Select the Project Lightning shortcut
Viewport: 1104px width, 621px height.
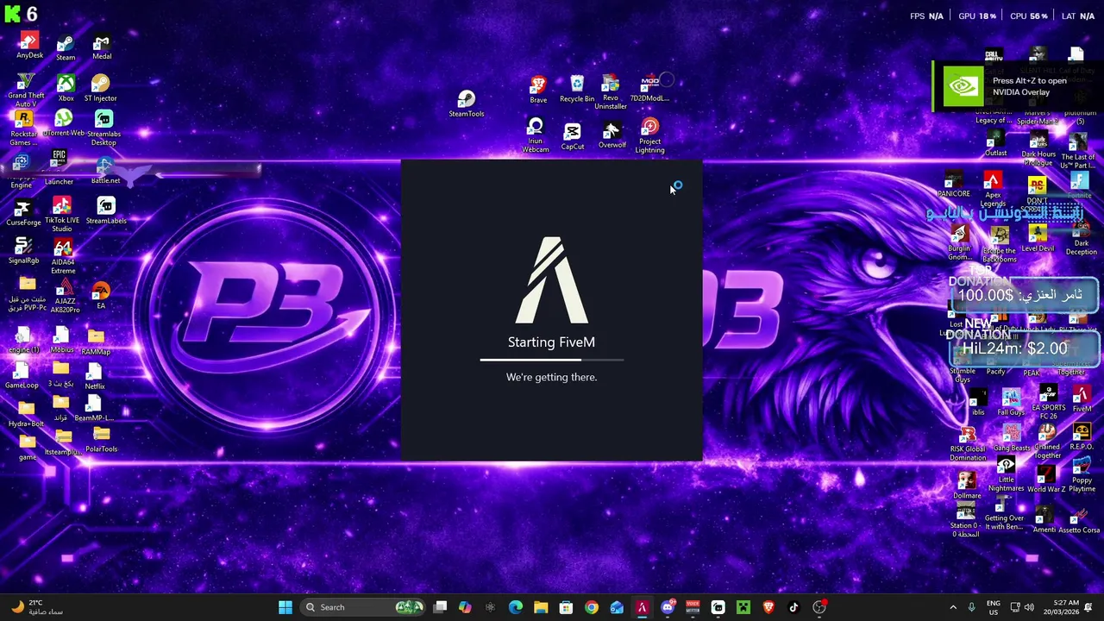pyautogui.click(x=650, y=137)
